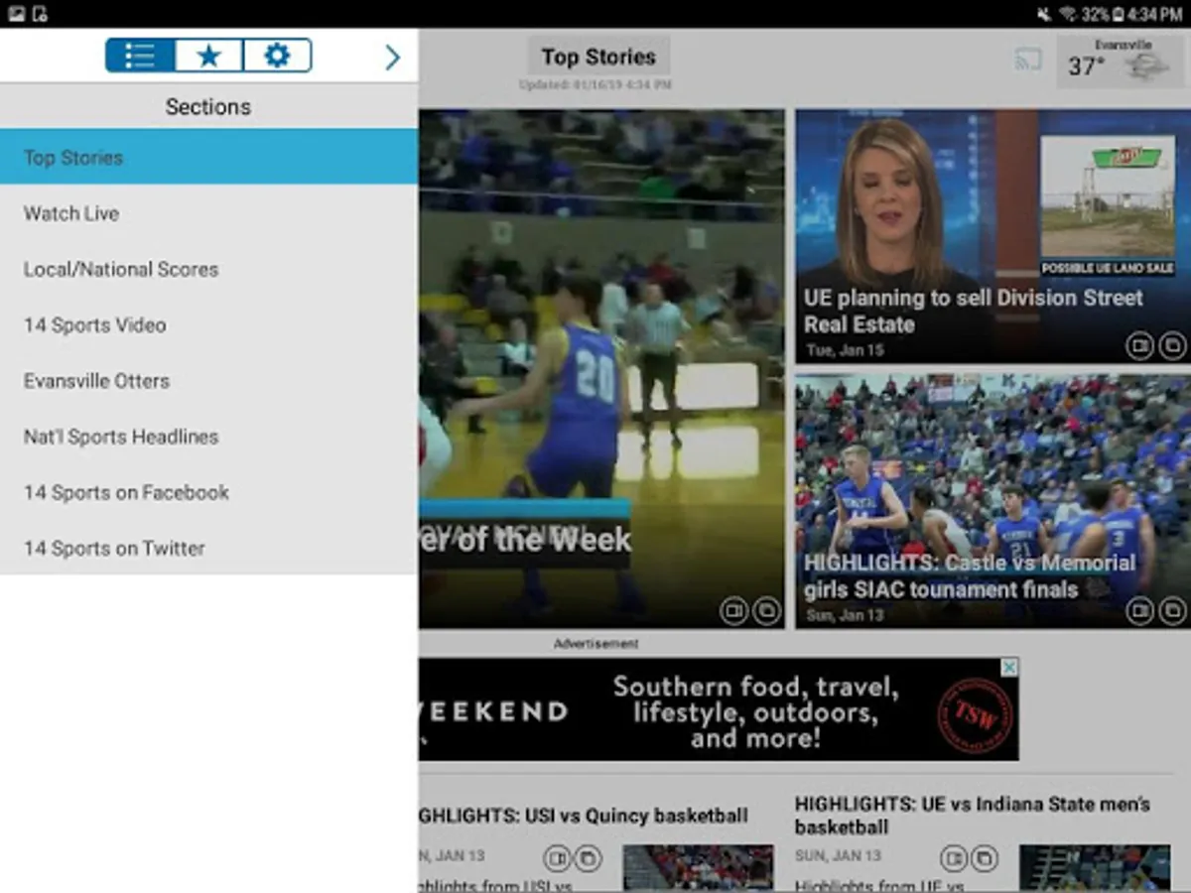Viewport: 1191px width, 893px height.
Task: Open the Player of the Week story
Action: [601, 368]
